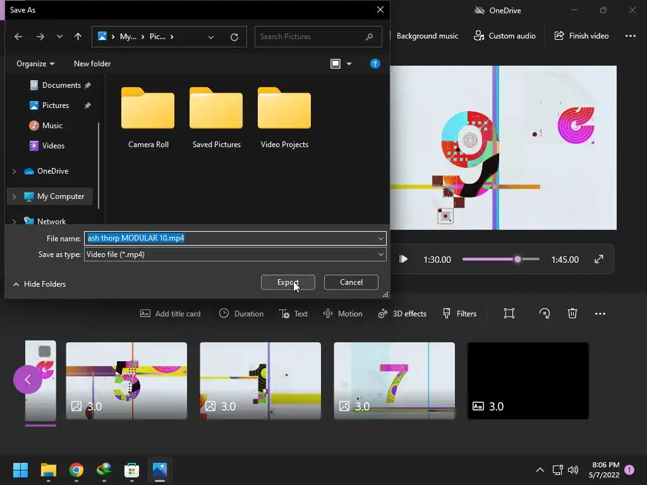The width and height of the screenshot is (647, 485).
Task: Open the clock and date panel
Action: click(605, 470)
